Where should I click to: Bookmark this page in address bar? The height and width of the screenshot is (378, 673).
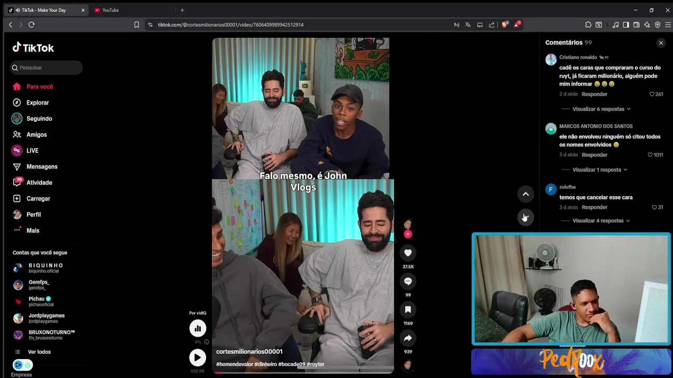[137, 25]
